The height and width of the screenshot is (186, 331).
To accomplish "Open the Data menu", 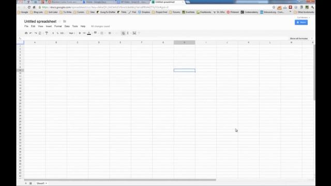I will pos(67,26).
